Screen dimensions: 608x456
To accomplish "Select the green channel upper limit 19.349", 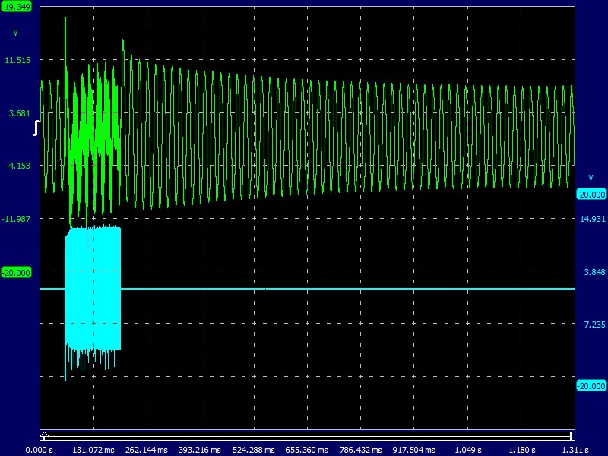I will 16,7.
